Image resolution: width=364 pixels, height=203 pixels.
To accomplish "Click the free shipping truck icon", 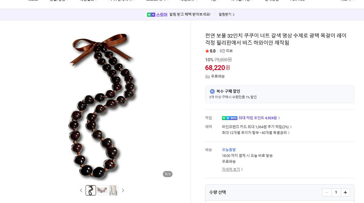I will point(208,77).
